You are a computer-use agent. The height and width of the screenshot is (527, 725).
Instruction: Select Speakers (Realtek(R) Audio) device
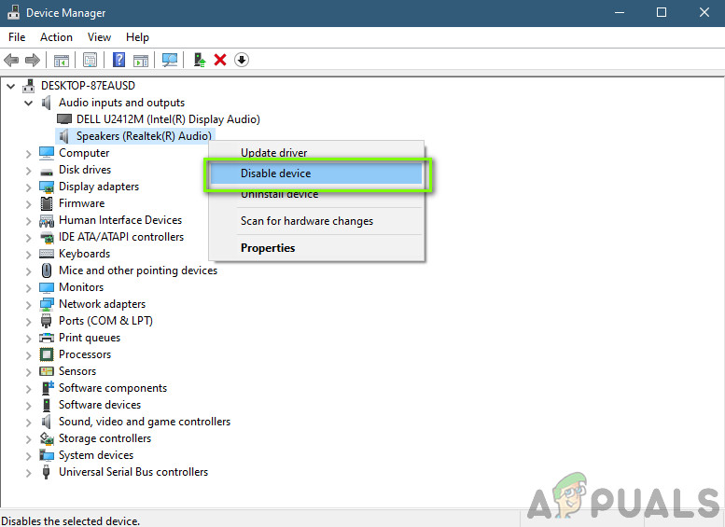click(144, 136)
